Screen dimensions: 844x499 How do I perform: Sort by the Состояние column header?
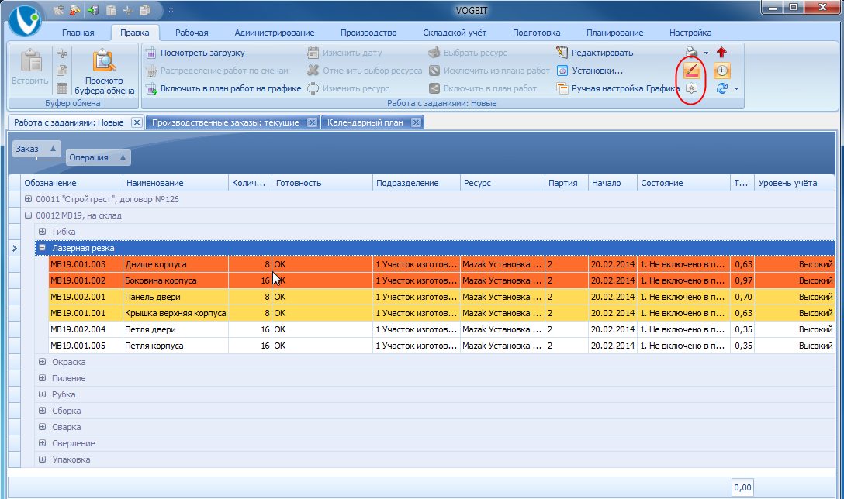tap(683, 183)
